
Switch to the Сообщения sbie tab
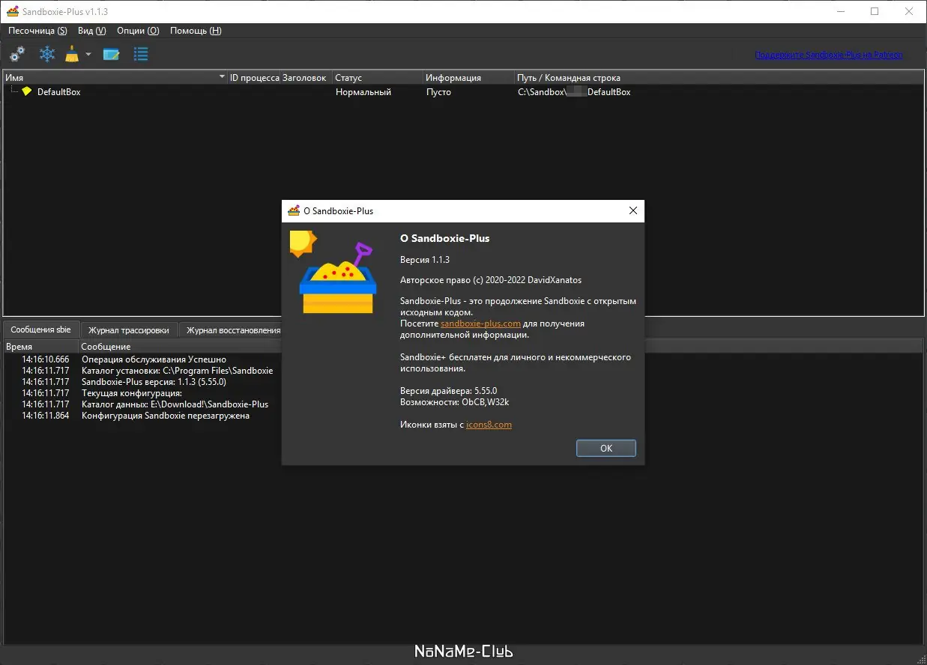(41, 330)
